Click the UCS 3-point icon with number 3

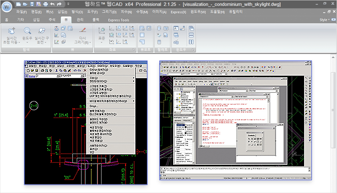(125, 35)
